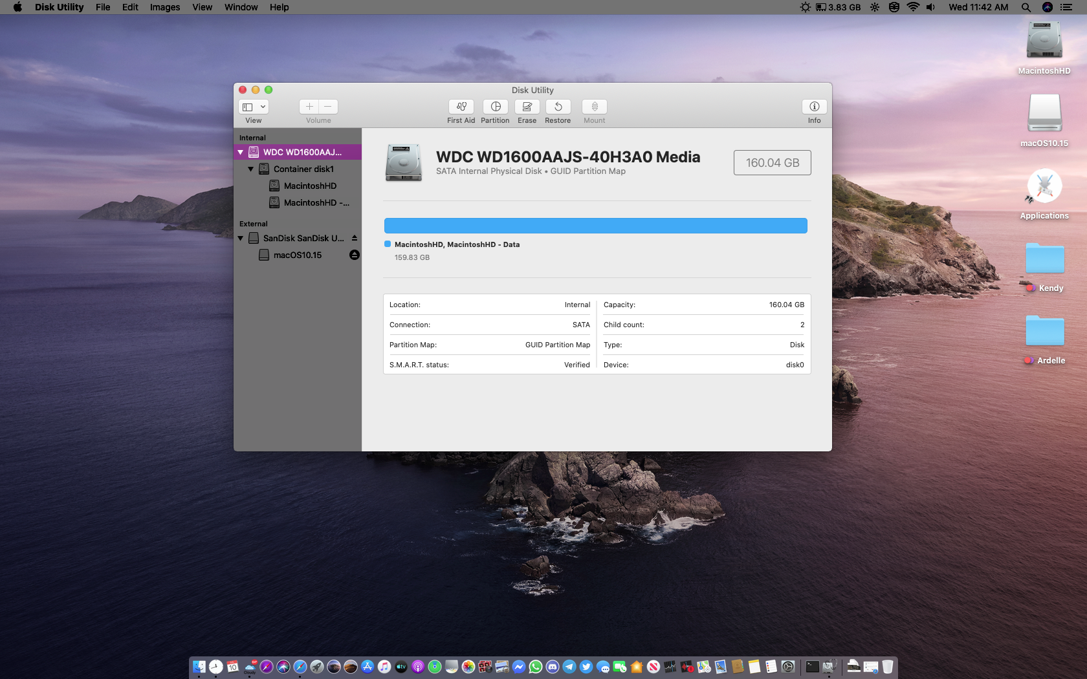This screenshot has height=679, width=1087.
Task: Open the Trash in the dock
Action: click(888, 667)
